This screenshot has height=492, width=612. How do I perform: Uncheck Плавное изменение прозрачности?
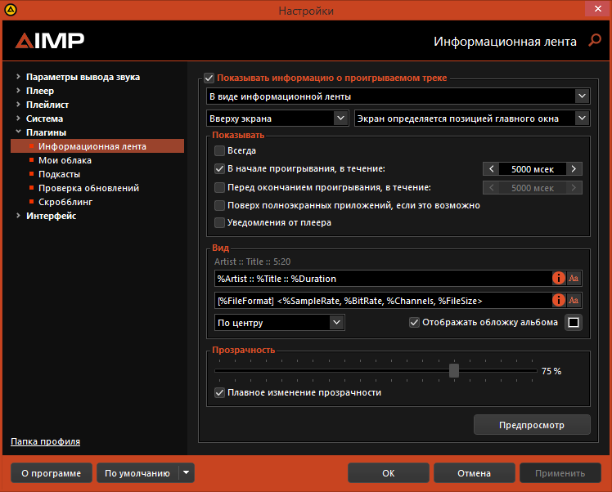[219, 392]
